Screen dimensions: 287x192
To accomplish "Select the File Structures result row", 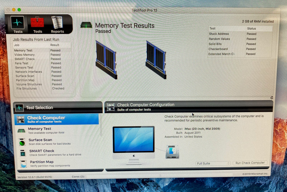I will pos(27,89).
